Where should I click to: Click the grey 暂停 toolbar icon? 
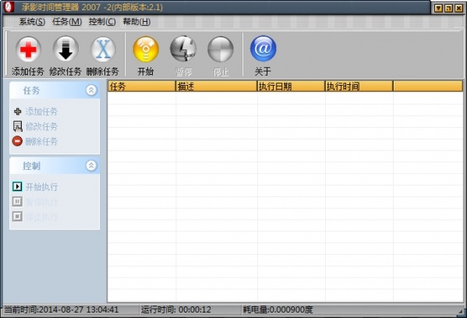click(183, 49)
